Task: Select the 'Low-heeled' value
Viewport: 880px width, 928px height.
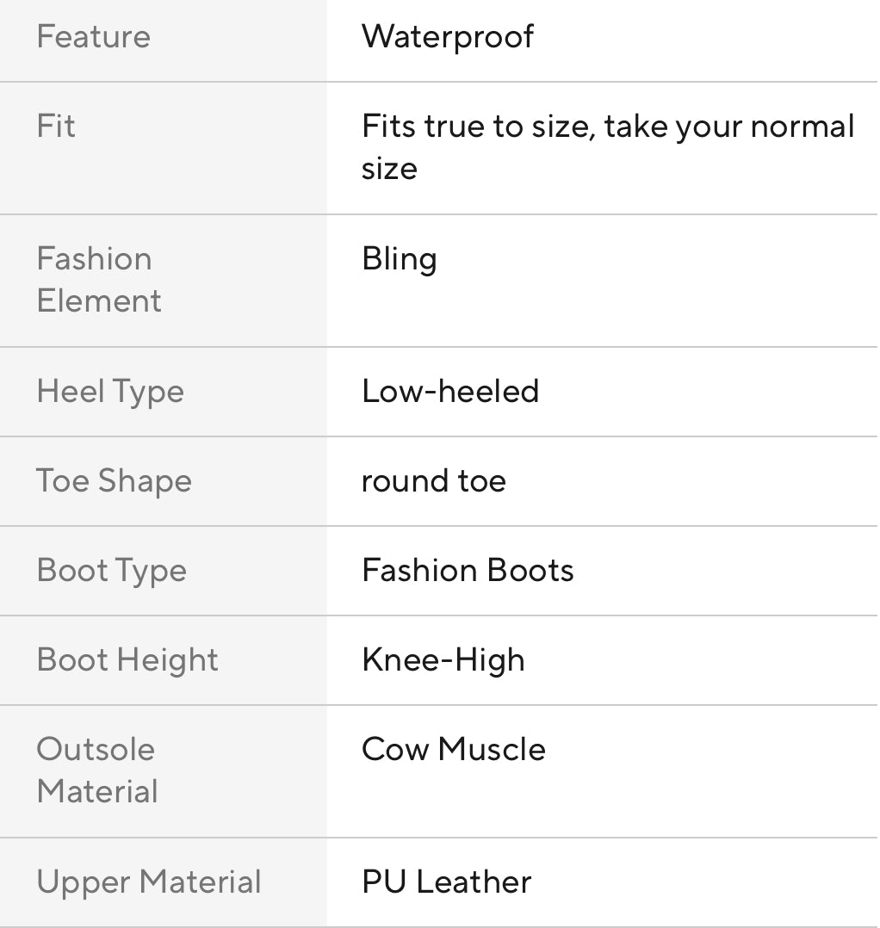Action: (450, 392)
